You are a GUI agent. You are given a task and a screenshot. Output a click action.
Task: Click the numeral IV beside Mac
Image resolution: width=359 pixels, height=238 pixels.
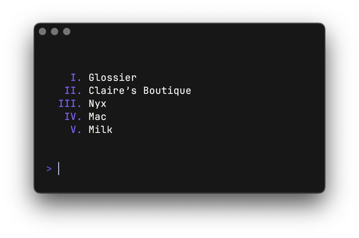[x=72, y=117]
